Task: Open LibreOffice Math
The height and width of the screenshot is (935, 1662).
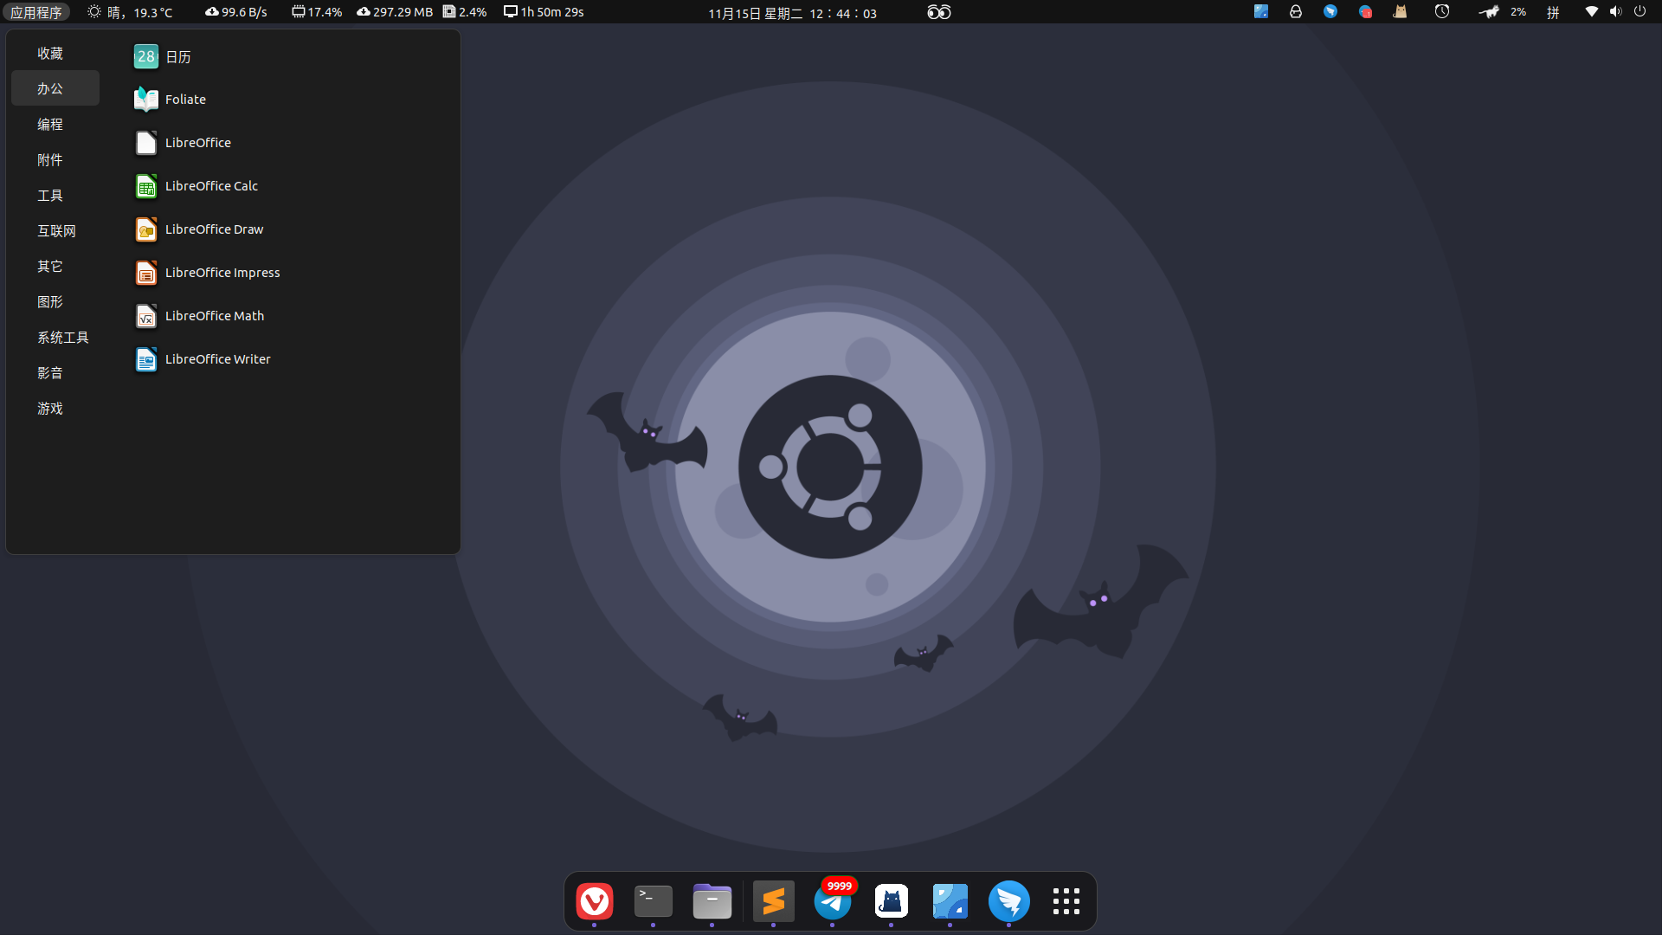Action: pos(214,316)
